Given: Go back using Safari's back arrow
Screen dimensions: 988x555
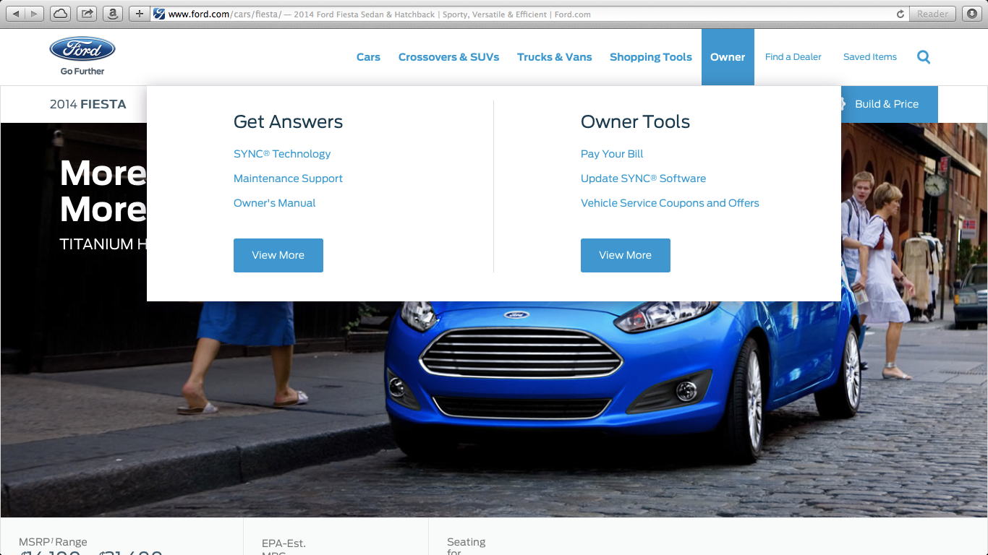Looking at the screenshot, I should [x=16, y=14].
